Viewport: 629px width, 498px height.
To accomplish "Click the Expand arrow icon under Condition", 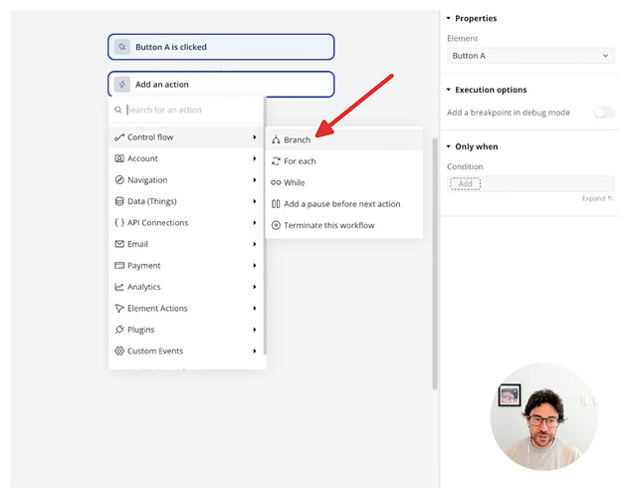I will click(610, 198).
